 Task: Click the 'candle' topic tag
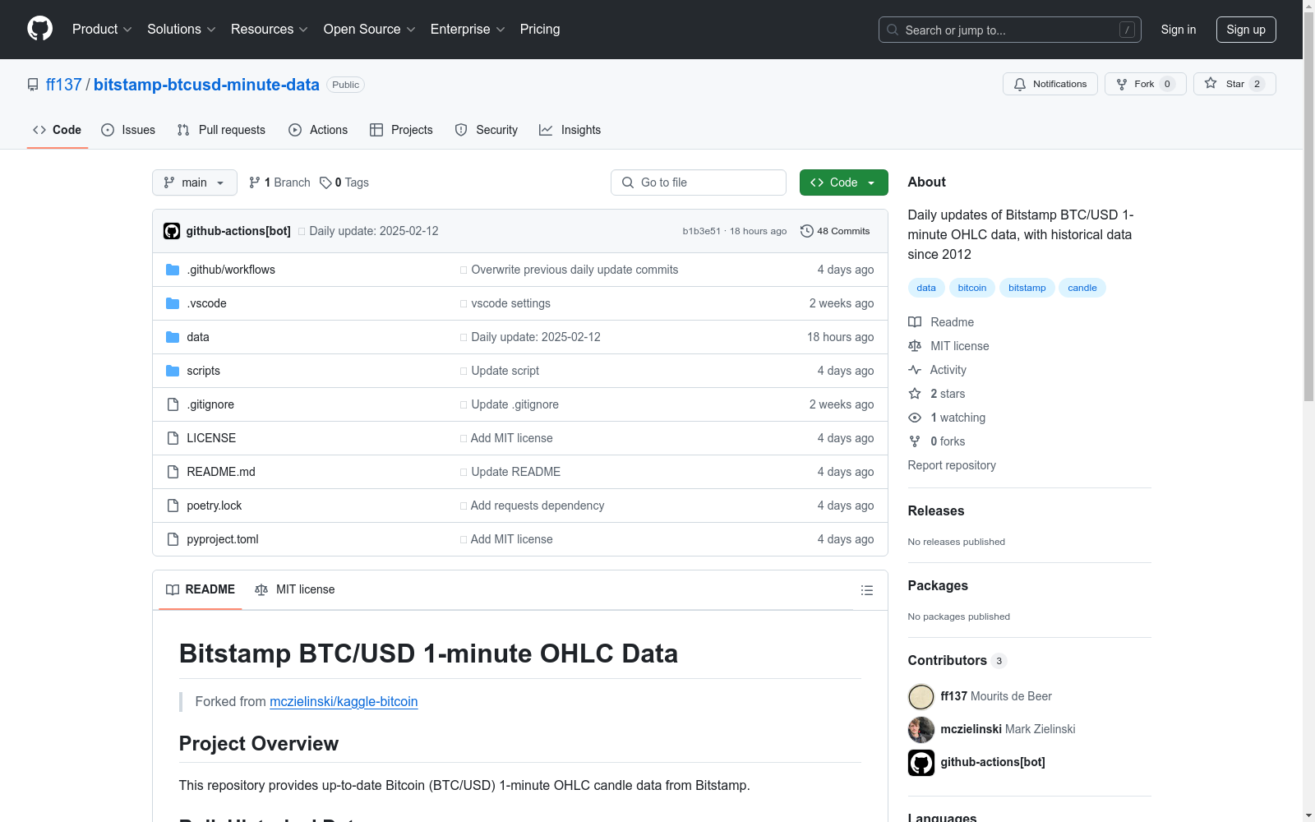tap(1082, 288)
